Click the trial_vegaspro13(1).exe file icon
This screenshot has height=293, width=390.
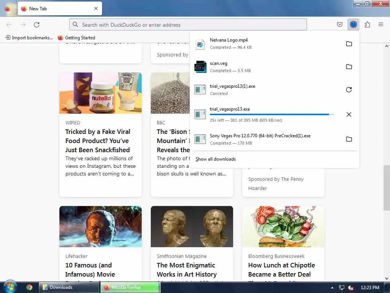[x=200, y=90]
